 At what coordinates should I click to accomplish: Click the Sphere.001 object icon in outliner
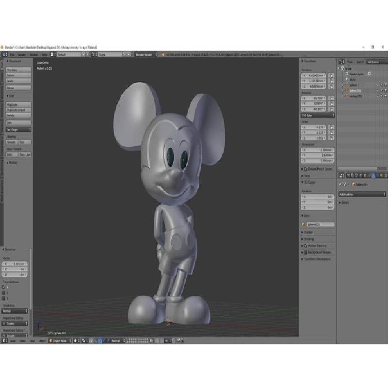pos(347,90)
